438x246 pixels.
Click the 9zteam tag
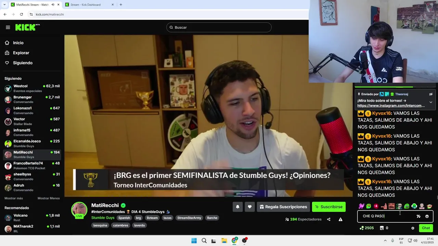coord(152,218)
